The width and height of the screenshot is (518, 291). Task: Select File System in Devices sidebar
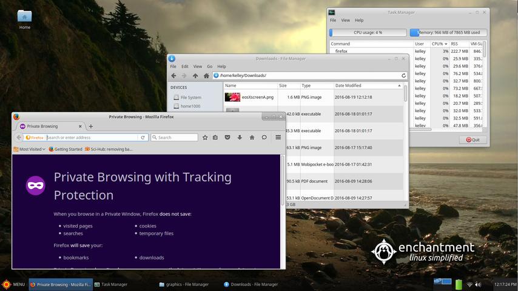coord(190,97)
